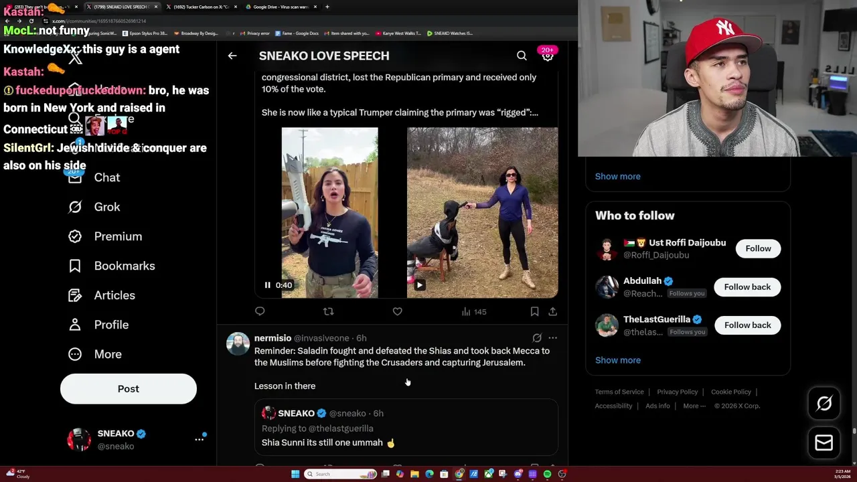Open the Cookie Policy link
This screenshot has height=482, width=857.
pyautogui.click(x=730, y=392)
